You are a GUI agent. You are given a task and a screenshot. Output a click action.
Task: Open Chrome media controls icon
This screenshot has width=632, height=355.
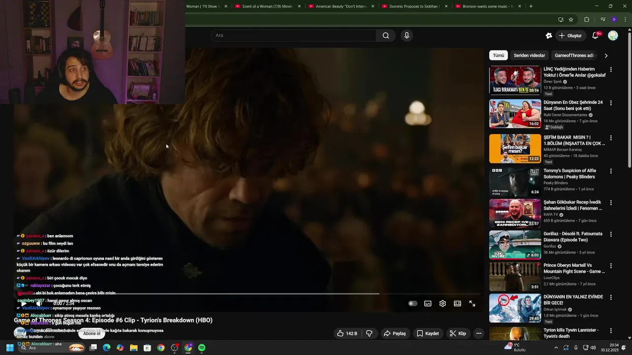point(603,20)
